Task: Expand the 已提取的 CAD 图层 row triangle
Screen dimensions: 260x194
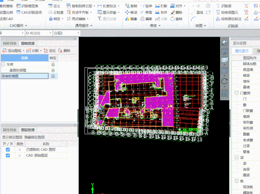Action: pyautogui.click(x=20, y=150)
